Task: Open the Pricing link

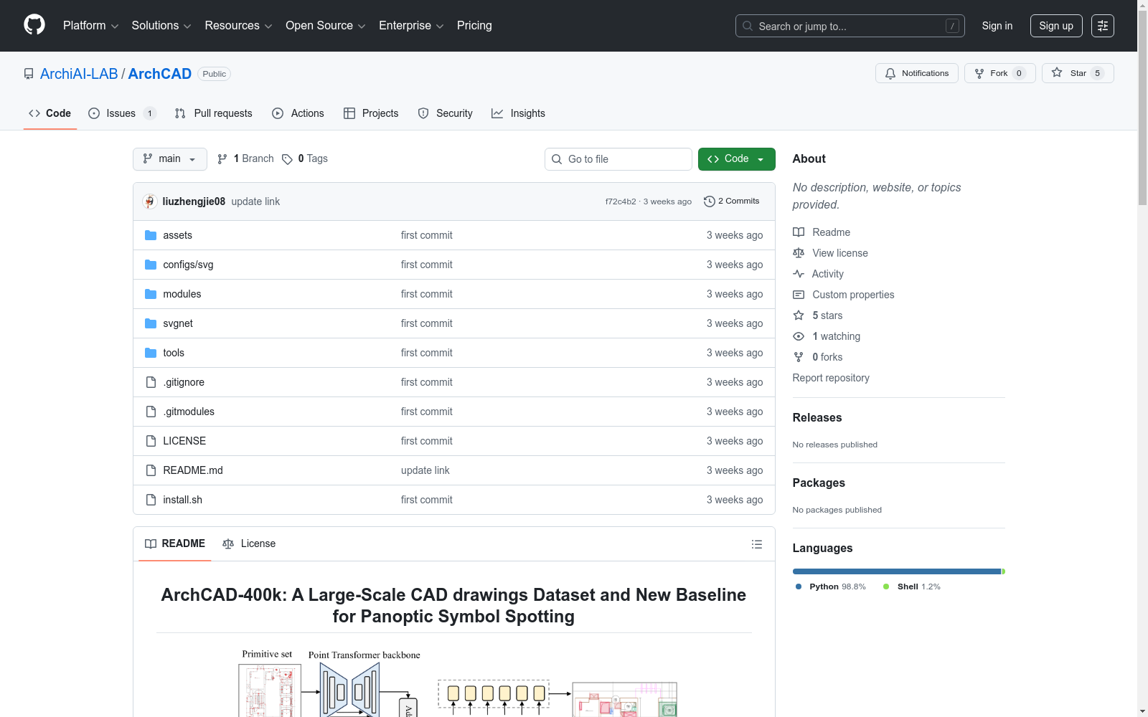Action: pos(474,26)
